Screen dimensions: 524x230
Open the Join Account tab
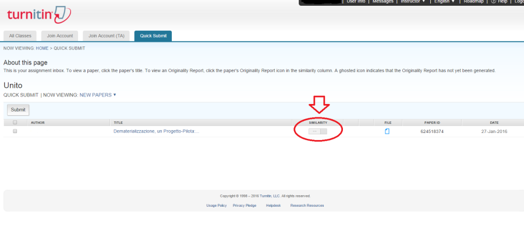coord(59,36)
